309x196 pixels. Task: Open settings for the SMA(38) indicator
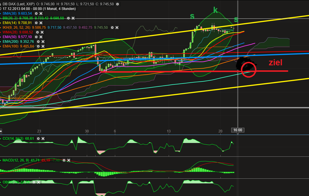[36, 13]
